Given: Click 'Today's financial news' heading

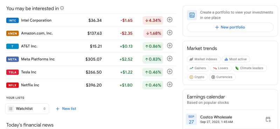Looking at the screenshot, I should 30,125.
